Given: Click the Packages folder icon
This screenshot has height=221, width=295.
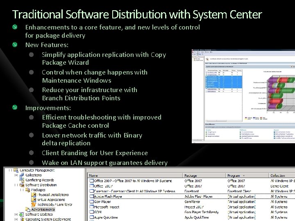Looking at the screenshot, I should pyautogui.click(x=28, y=190).
